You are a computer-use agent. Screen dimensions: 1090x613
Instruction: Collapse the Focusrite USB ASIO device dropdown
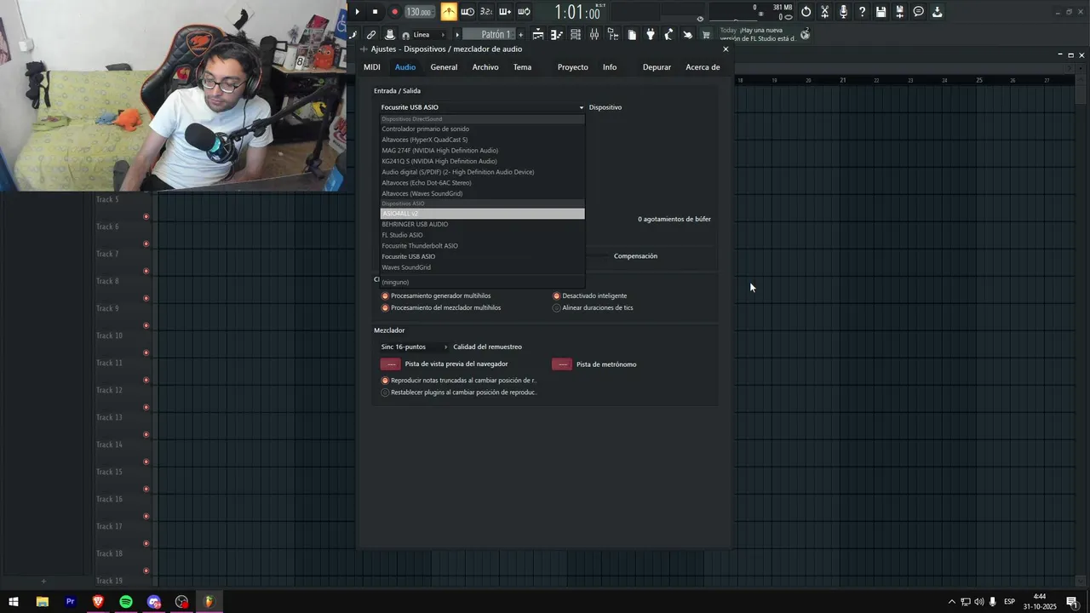[483, 107]
